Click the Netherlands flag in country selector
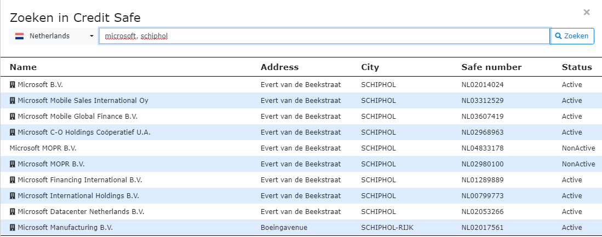The height and width of the screenshot is (237, 602). (x=20, y=36)
